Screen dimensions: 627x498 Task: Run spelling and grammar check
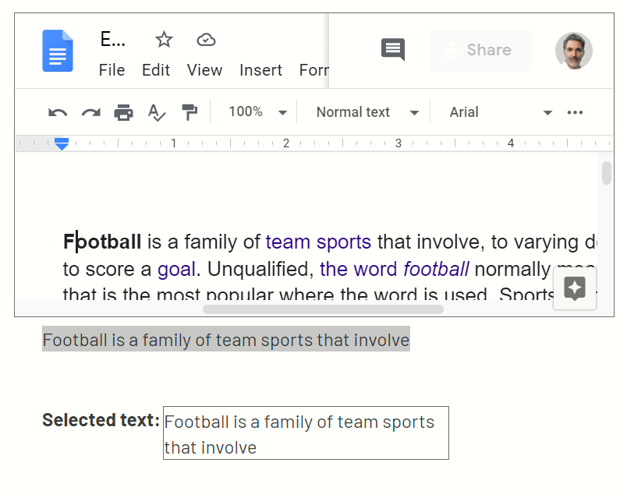coord(157,112)
